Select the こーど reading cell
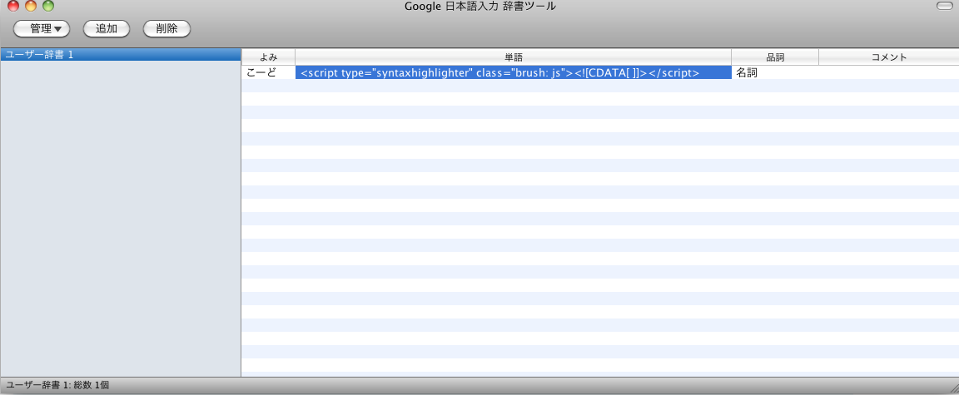Screen dimensions: 959x395 click(269, 72)
